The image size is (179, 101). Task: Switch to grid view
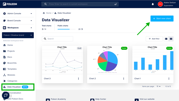171,39
